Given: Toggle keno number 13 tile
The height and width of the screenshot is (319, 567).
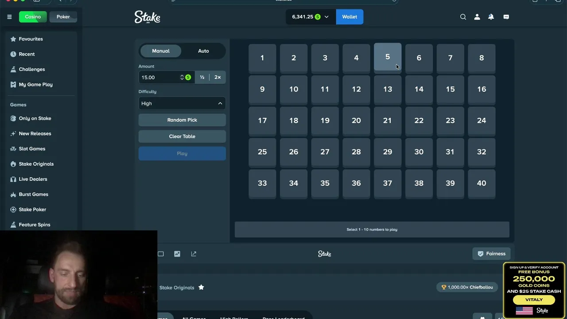Looking at the screenshot, I should (388, 89).
